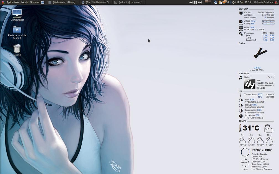Click the panel launcher icon after Sistema
This screenshot has width=279, height=174.
[x=43, y=2]
